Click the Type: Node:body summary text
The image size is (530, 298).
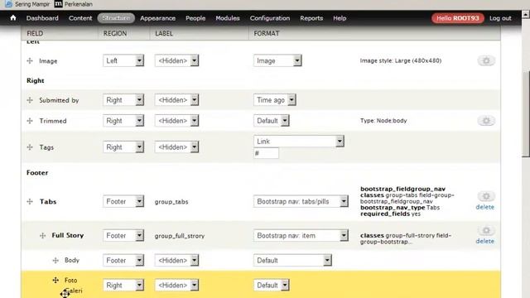click(383, 121)
